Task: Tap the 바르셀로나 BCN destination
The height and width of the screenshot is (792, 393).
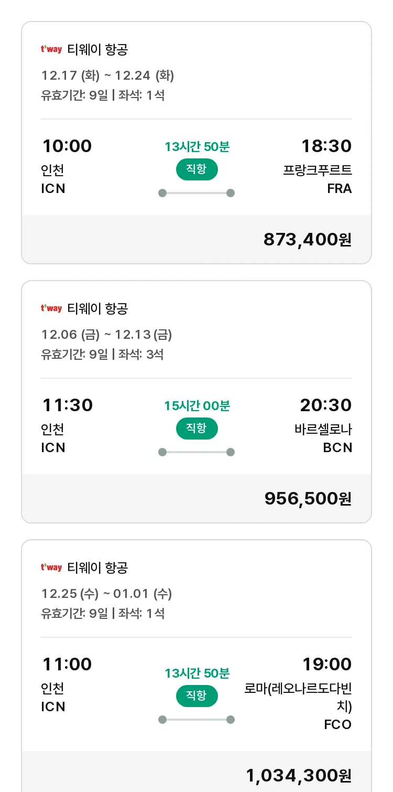Action: [323, 438]
